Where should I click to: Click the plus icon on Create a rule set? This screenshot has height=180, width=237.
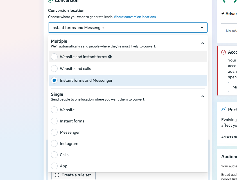click(x=57, y=175)
